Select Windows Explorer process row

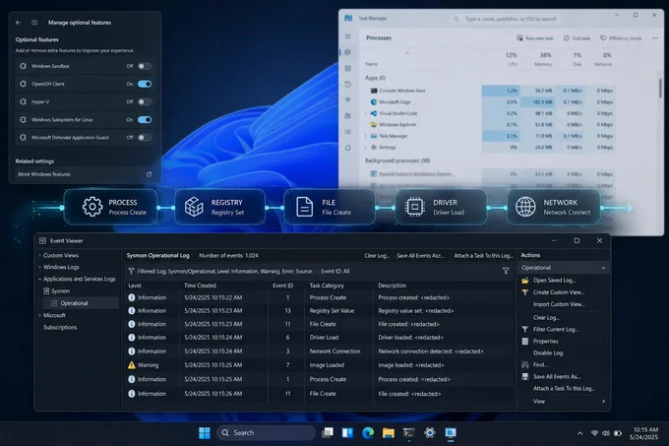coord(489,125)
